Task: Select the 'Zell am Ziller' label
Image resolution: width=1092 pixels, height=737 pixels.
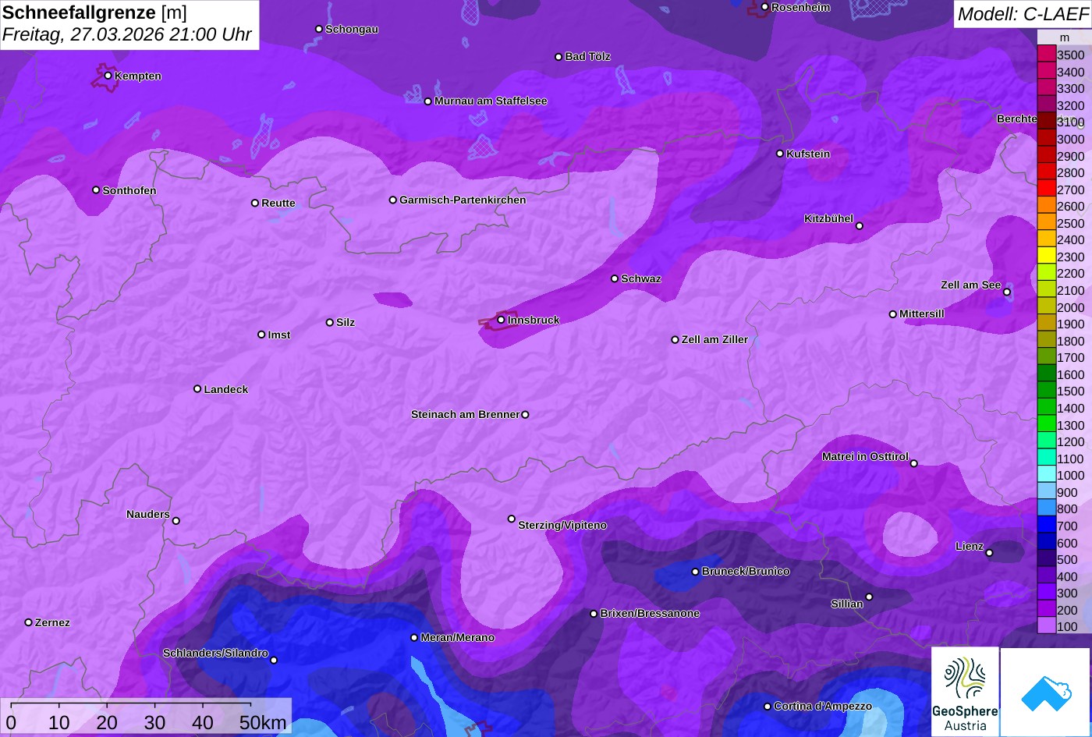Action: click(x=714, y=340)
